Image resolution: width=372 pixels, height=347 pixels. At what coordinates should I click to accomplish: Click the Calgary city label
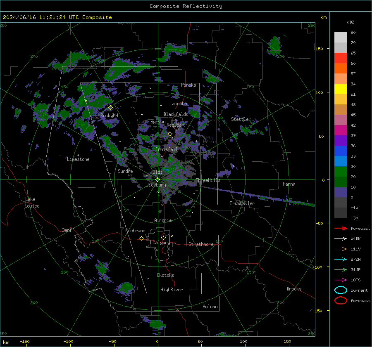161,243
